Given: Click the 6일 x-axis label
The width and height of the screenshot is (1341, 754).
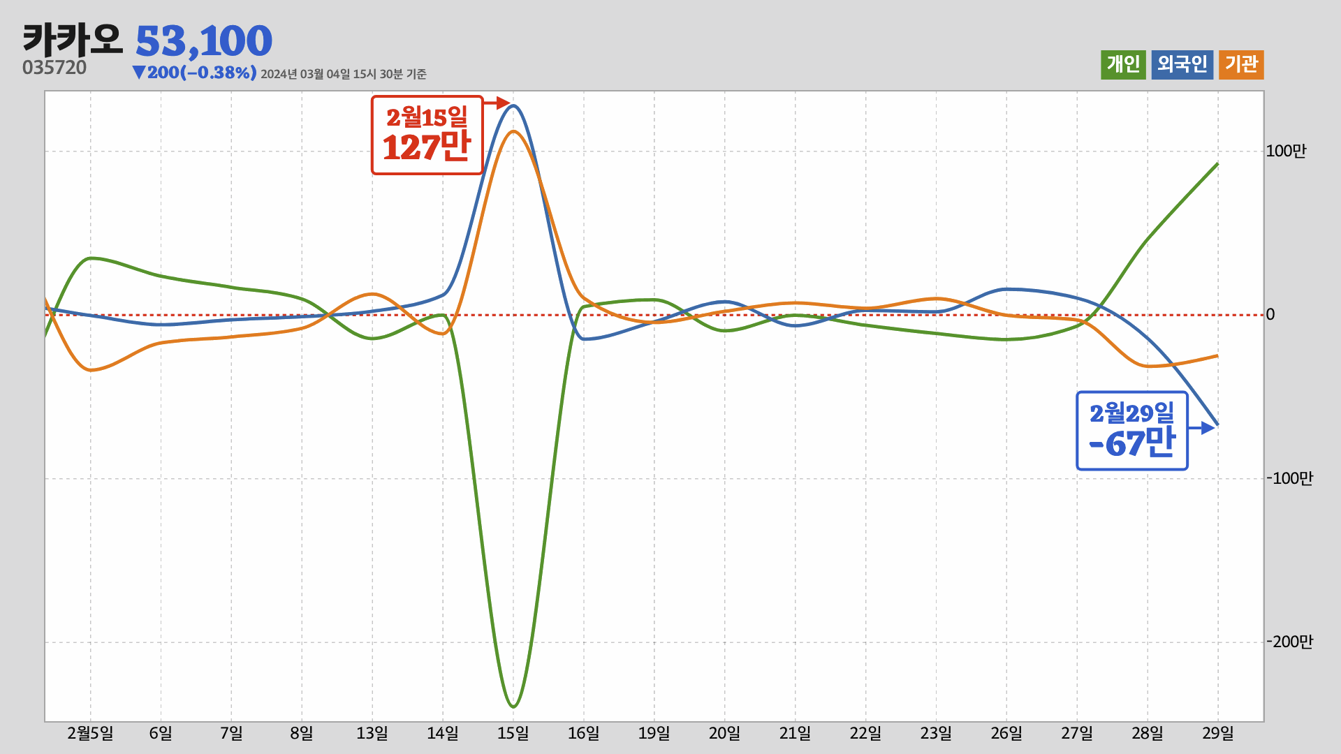Looking at the screenshot, I should point(161,734).
